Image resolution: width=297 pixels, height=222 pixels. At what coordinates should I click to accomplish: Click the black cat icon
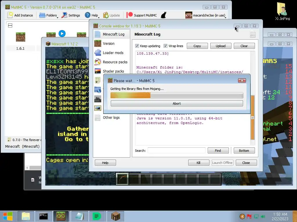(x=164, y=15)
